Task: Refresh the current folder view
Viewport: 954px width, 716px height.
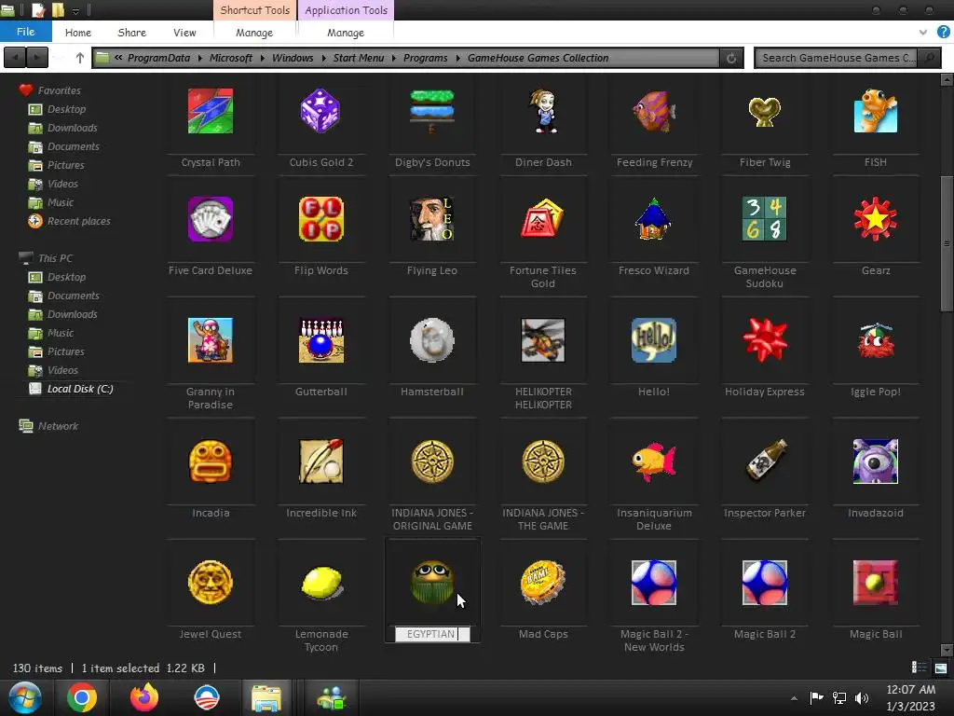Action: click(x=731, y=58)
